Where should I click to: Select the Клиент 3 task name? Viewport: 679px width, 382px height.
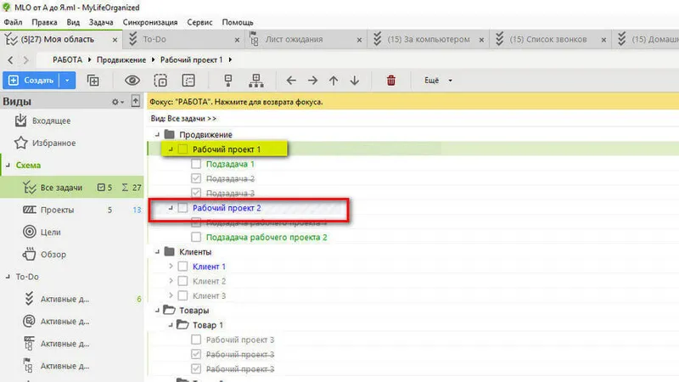pyautogui.click(x=209, y=295)
